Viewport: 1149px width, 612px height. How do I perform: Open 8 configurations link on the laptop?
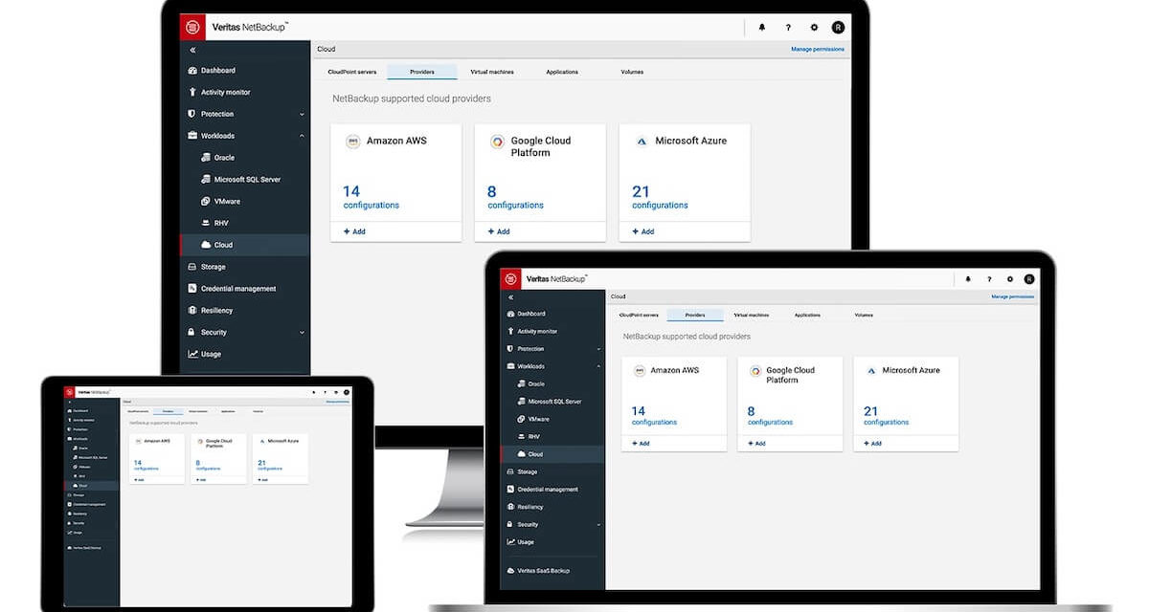click(770, 417)
